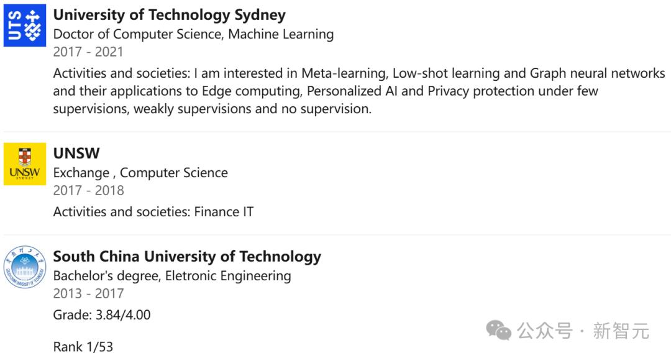This screenshot has height=358, width=671.
Task: Click the Grade: 3.84/4.00 text
Action: pyautogui.click(x=102, y=314)
